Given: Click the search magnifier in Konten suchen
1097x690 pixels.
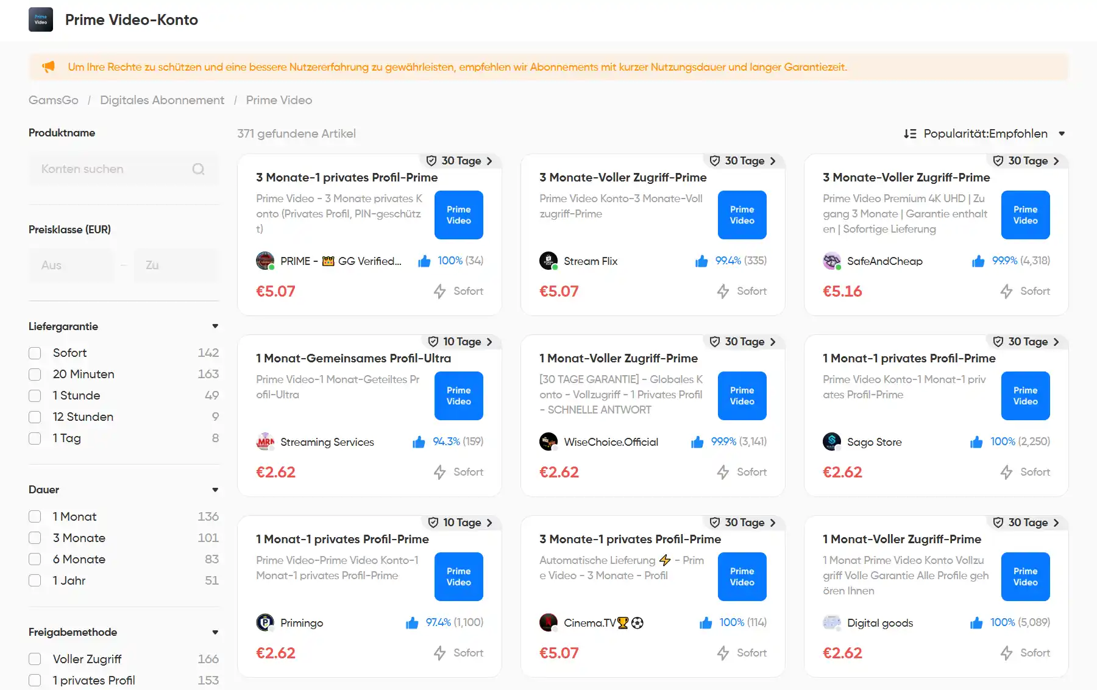Looking at the screenshot, I should tap(198, 169).
